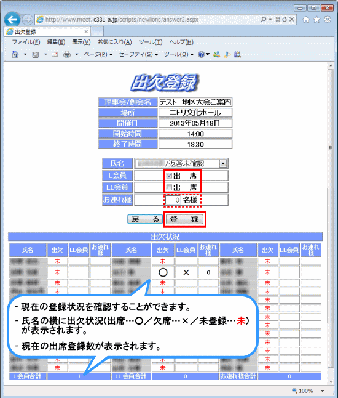The image size is (338, 398).
Task: Click the お連れ様 number input field
Action: click(x=173, y=200)
